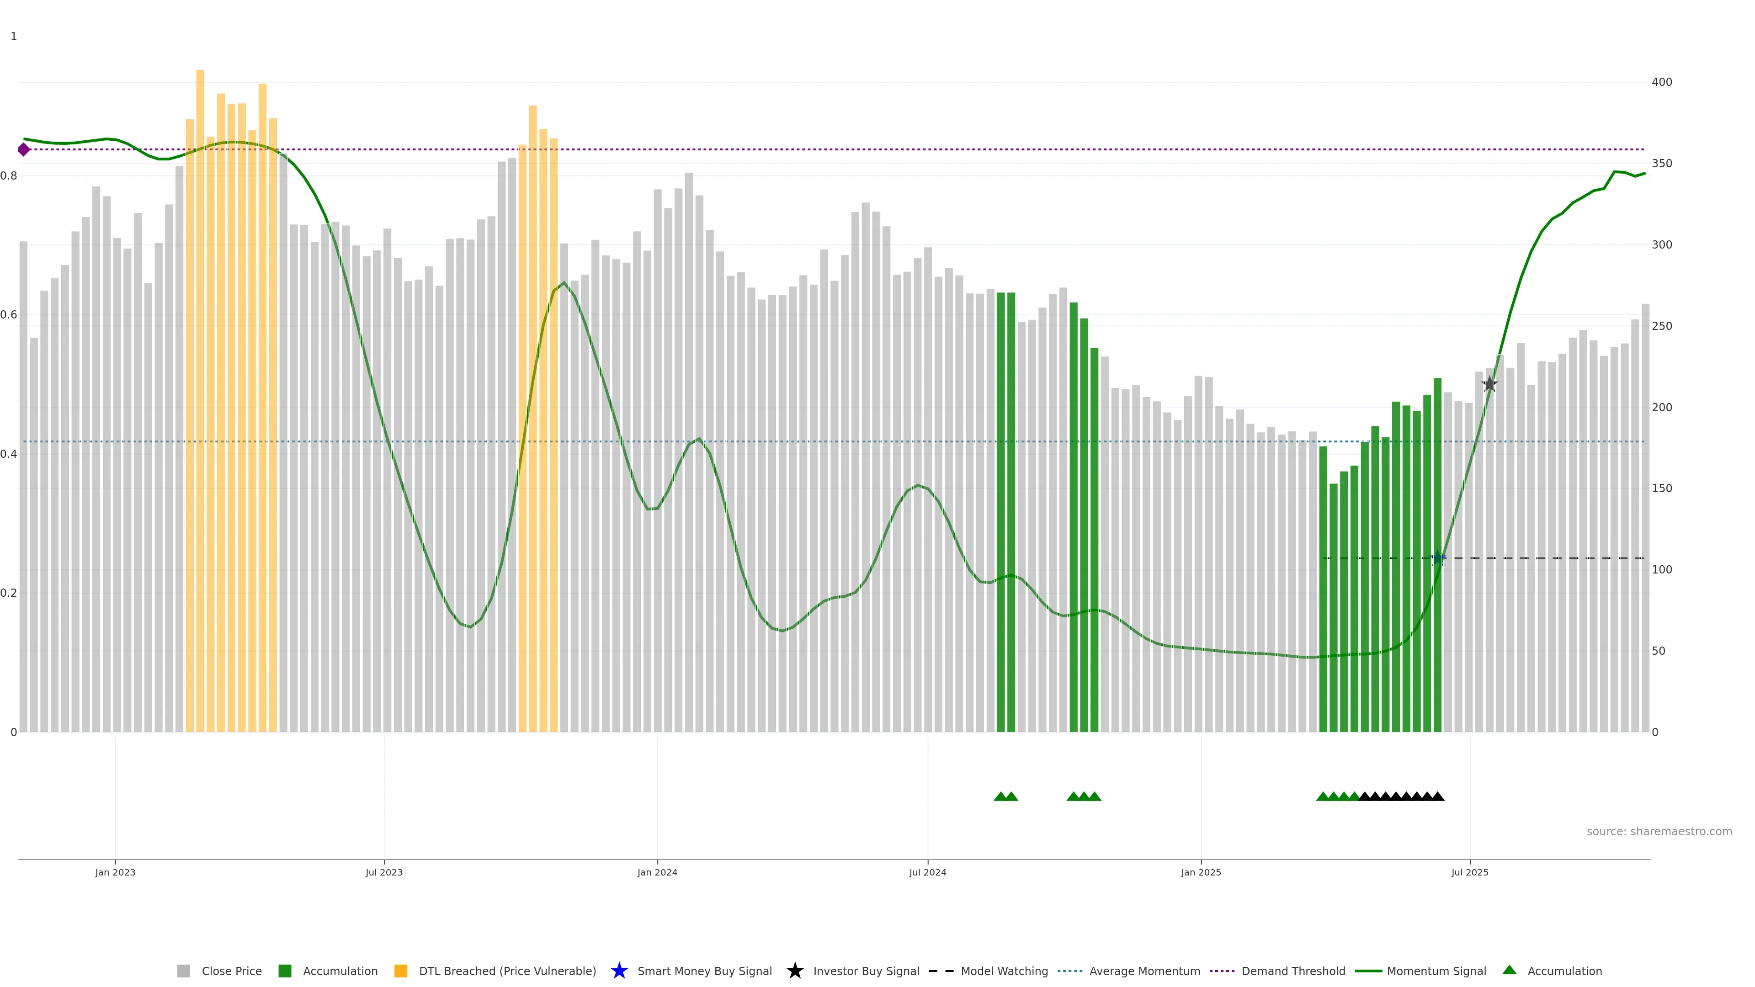
Task: Click the orange DTL Breached color swatch
Action: click(x=401, y=971)
